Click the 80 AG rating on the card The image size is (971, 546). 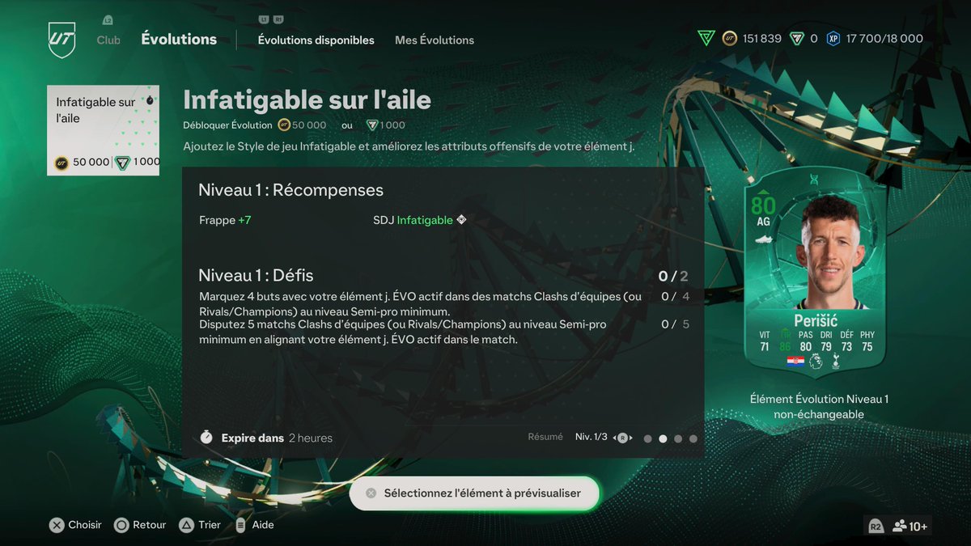point(763,210)
